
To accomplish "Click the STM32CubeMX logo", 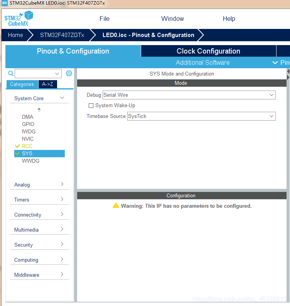I will [x=19, y=18].
